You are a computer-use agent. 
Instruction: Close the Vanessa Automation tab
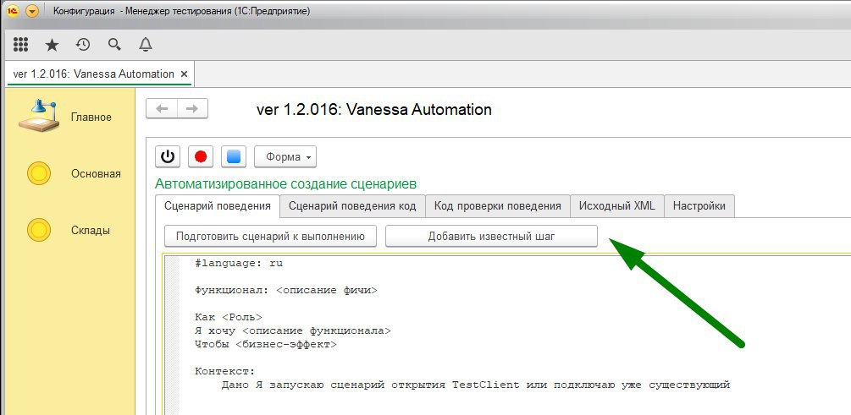[x=184, y=74]
